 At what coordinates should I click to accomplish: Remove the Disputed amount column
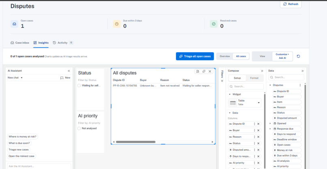258,150
